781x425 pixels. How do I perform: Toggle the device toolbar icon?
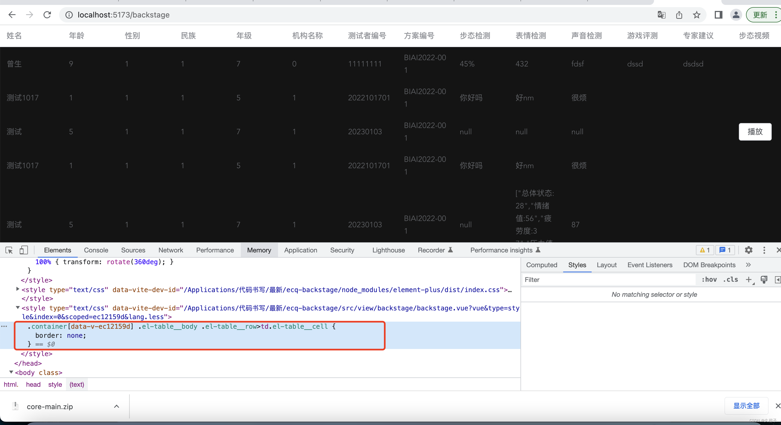(x=24, y=250)
